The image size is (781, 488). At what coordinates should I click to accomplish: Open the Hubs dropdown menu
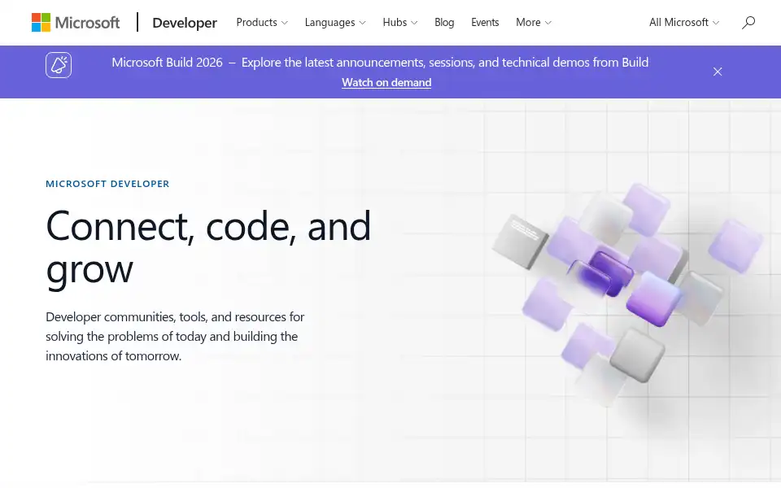click(400, 23)
